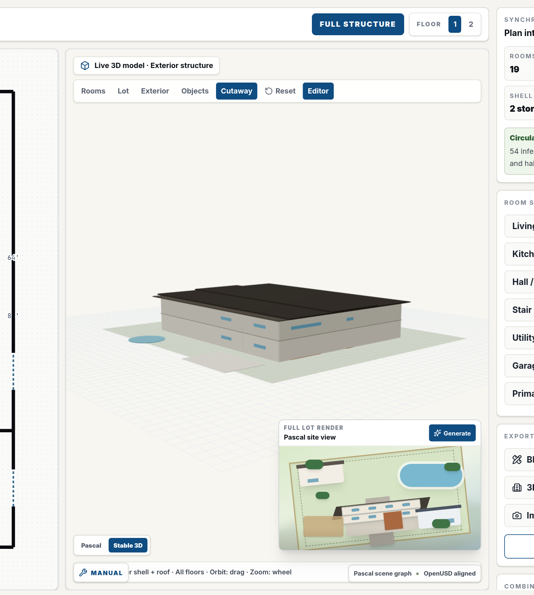Reset the 3D camera view
The image size is (534, 595).
coord(280,91)
